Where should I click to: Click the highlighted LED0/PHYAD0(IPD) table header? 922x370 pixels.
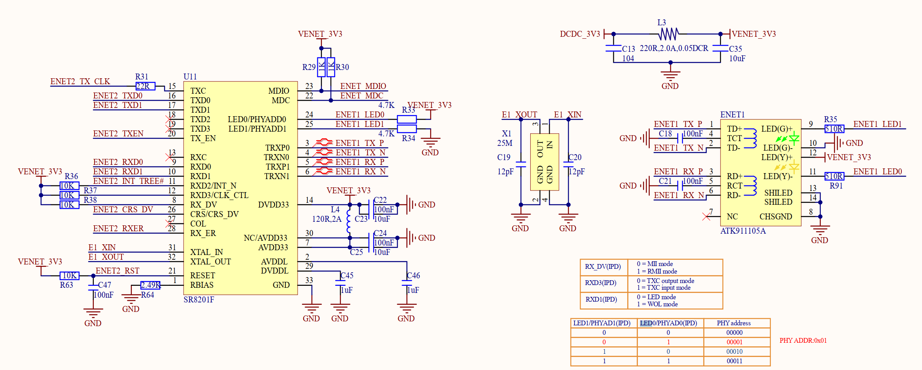click(668, 323)
